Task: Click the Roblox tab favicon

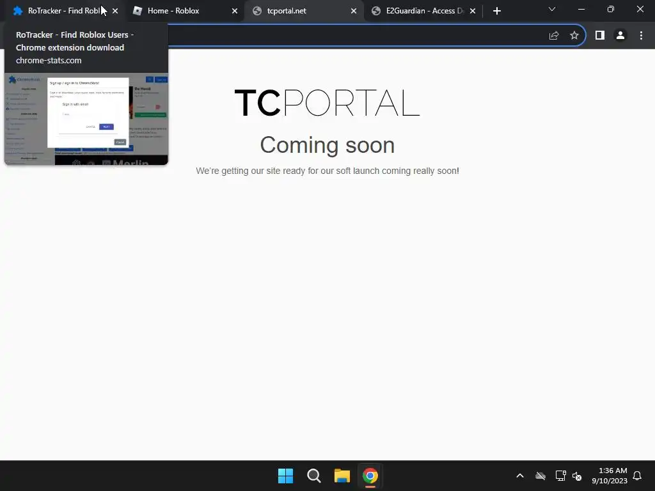Action: (x=138, y=11)
